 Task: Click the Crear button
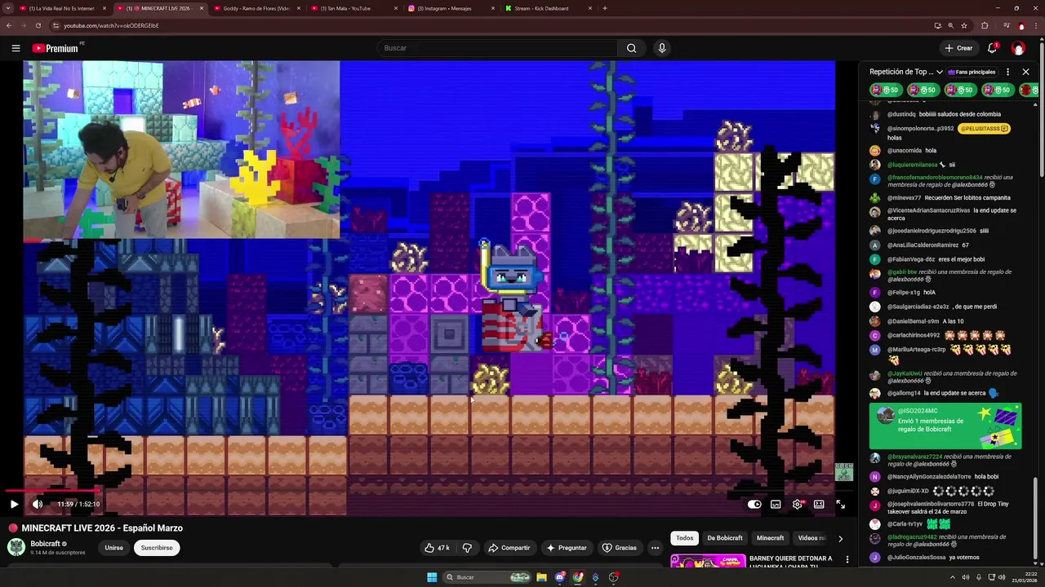pyautogui.click(x=958, y=48)
